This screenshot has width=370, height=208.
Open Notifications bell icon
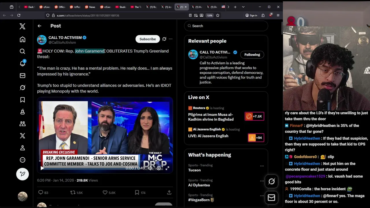point(22,63)
